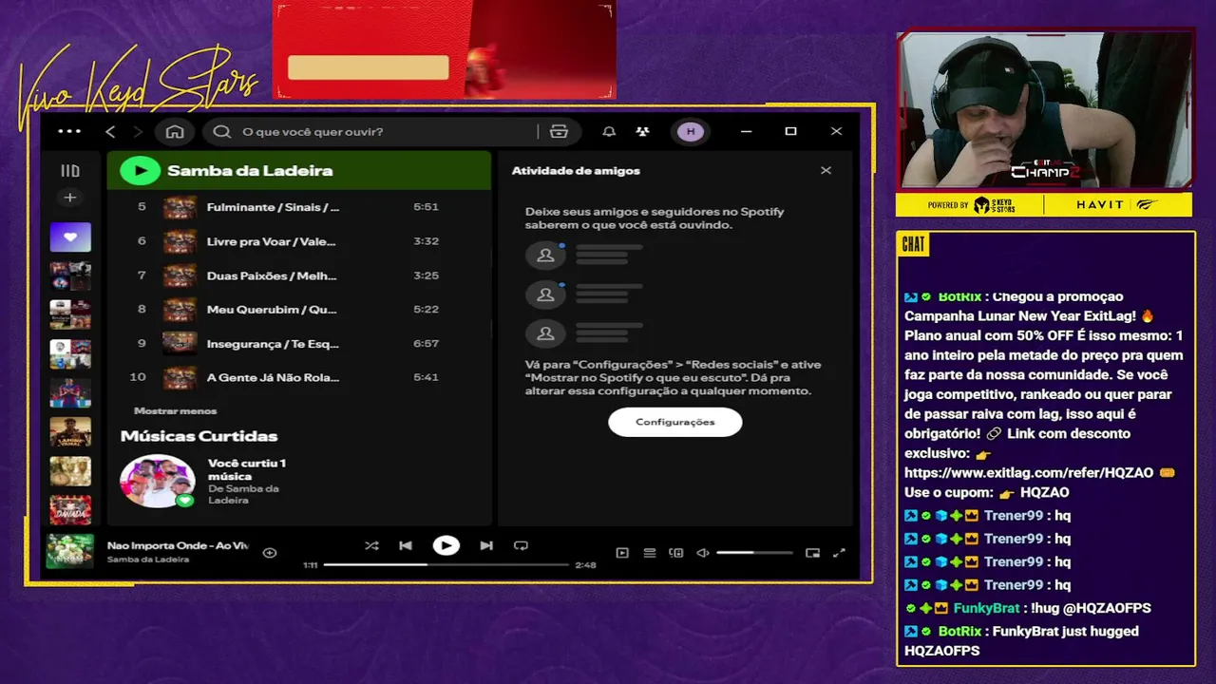Open the 'H' profile avatar menu
The image size is (1216, 684).
tap(691, 132)
